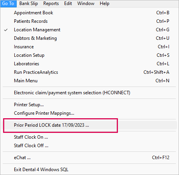Select Configure Printer Mappings...

[90, 113]
